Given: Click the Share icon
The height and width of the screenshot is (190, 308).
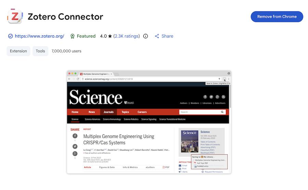Looking at the screenshot, I should point(157,36).
